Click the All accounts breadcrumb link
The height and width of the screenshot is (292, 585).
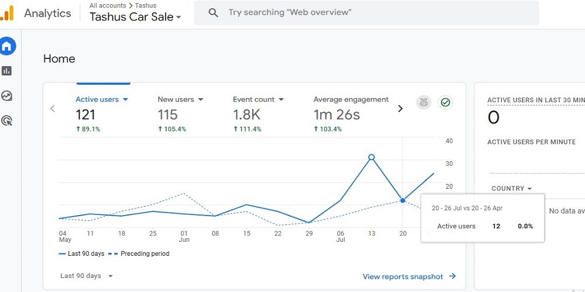[x=108, y=5]
